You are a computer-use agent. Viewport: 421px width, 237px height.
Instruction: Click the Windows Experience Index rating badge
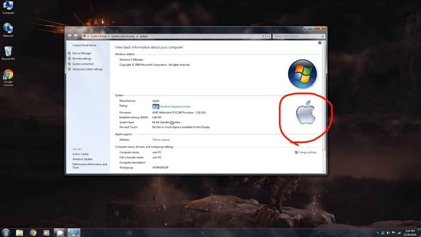coord(156,107)
